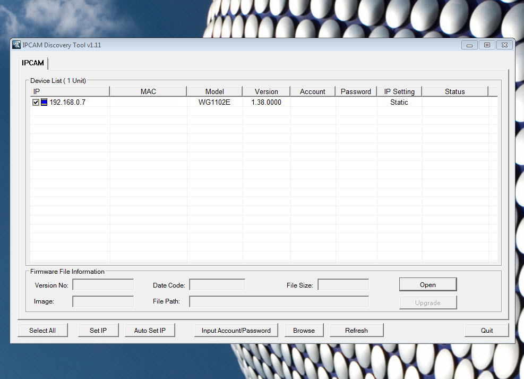Screen dimensions: 524x379
Task: Close the IPCAM Discovery Tool window
Action: (x=504, y=45)
